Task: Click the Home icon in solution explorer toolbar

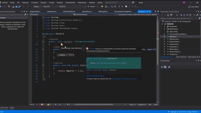Action: [x=168, y=15]
